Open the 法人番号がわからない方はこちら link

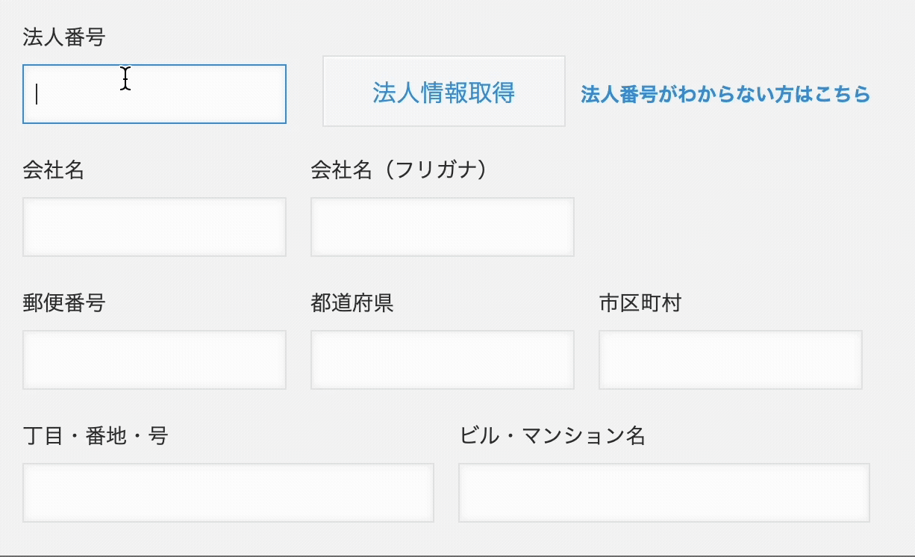click(x=725, y=95)
